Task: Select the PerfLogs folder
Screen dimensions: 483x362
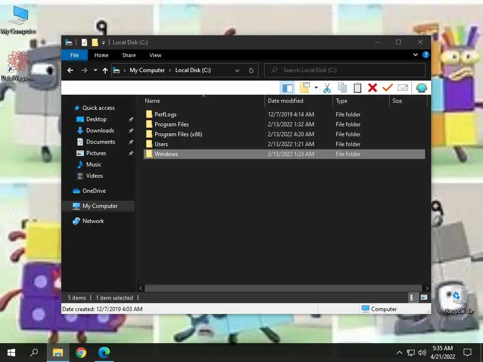Action: (x=284, y=114)
